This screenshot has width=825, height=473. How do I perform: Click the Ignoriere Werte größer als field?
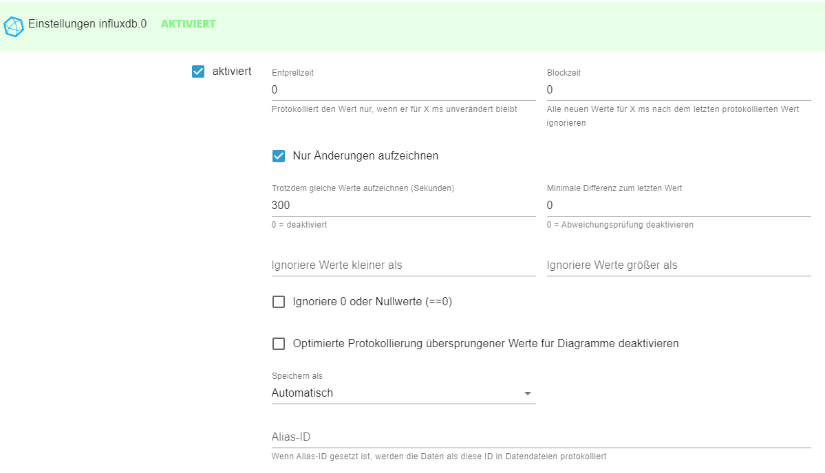pos(678,265)
